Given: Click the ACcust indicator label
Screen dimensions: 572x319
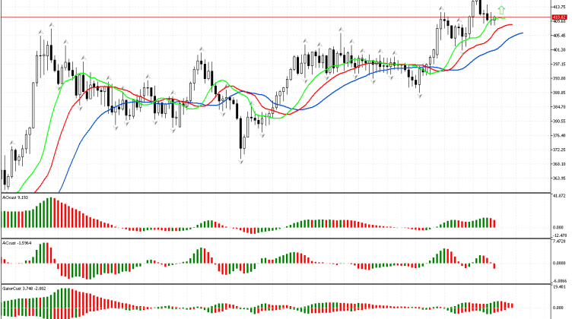Looking at the screenshot, I should click(x=14, y=243).
